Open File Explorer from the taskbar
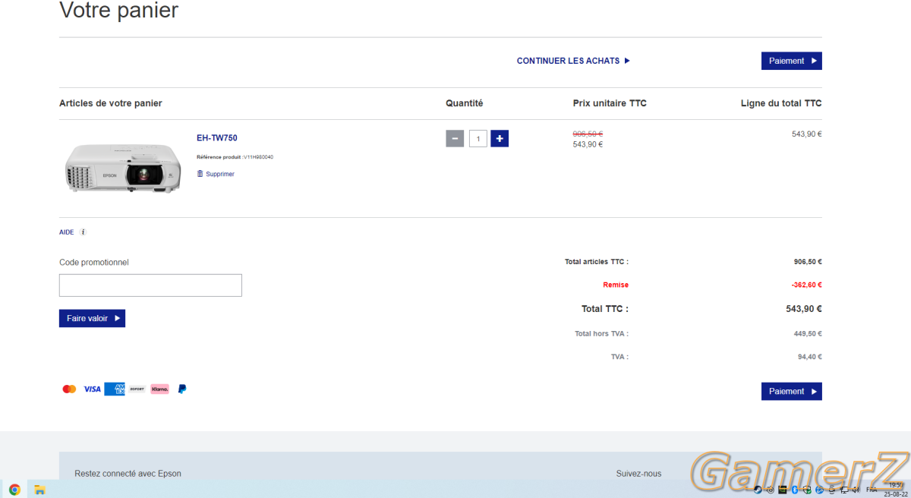 39,489
